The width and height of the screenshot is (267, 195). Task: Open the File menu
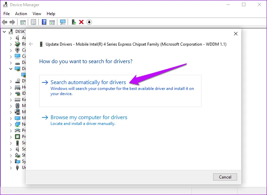[7, 14]
